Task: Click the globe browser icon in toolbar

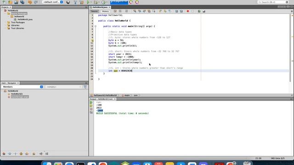Action: tap(68, 2)
